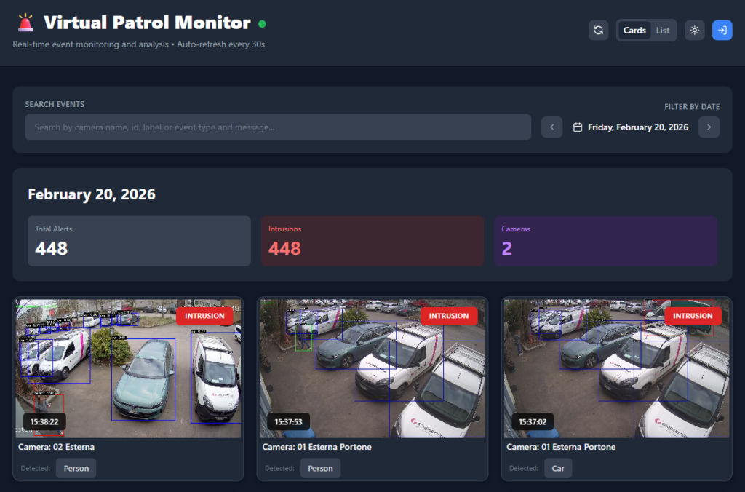Open the calendar date picker icon
Viewport: 745px width, 492px height.
[577, 127]
